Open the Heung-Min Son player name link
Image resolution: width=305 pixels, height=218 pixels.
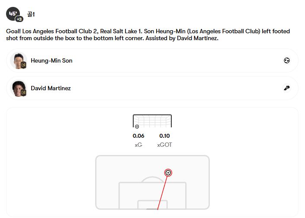[51, 61]
